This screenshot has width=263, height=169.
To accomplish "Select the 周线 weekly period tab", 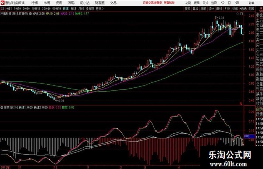I will tap(73, 9).
